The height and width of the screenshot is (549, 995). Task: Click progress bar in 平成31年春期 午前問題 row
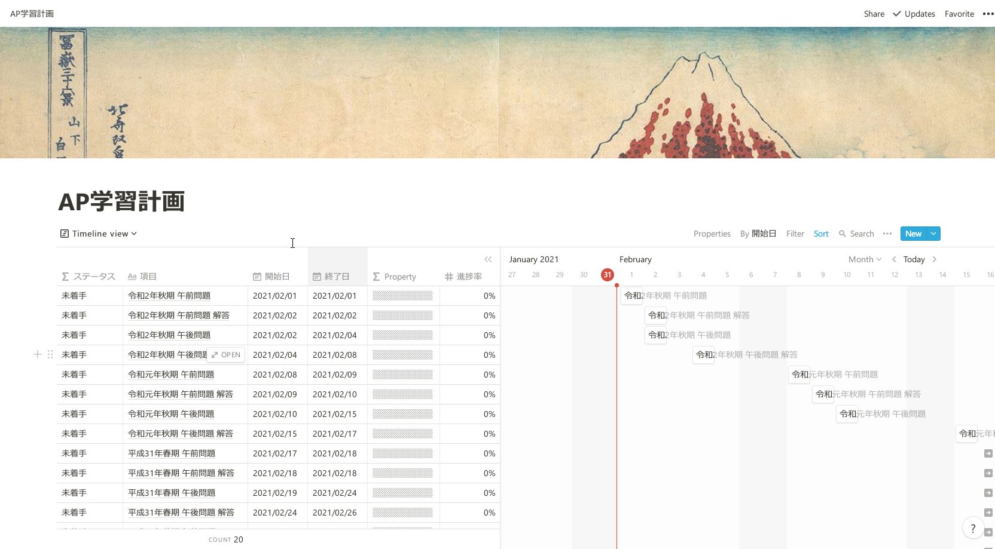[x=402, y=453]
